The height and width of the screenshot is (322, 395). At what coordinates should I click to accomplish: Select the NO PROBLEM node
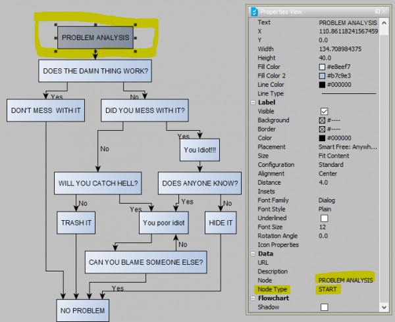point(82,309)
